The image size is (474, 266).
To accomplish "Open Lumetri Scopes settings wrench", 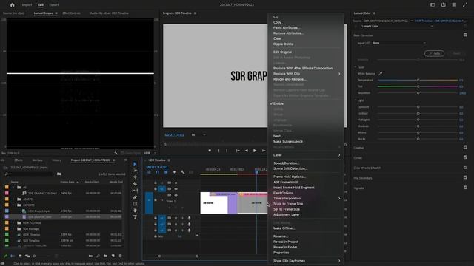I will click(116, 153).
